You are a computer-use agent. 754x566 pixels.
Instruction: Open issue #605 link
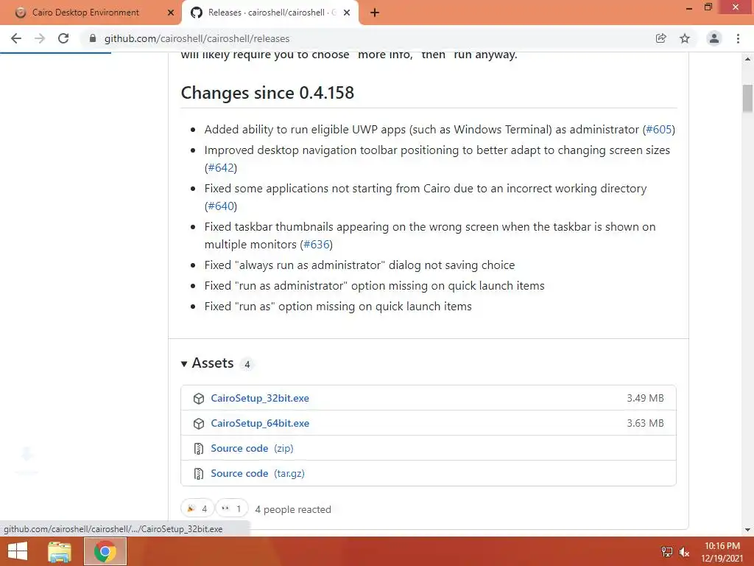pos(659,130)
